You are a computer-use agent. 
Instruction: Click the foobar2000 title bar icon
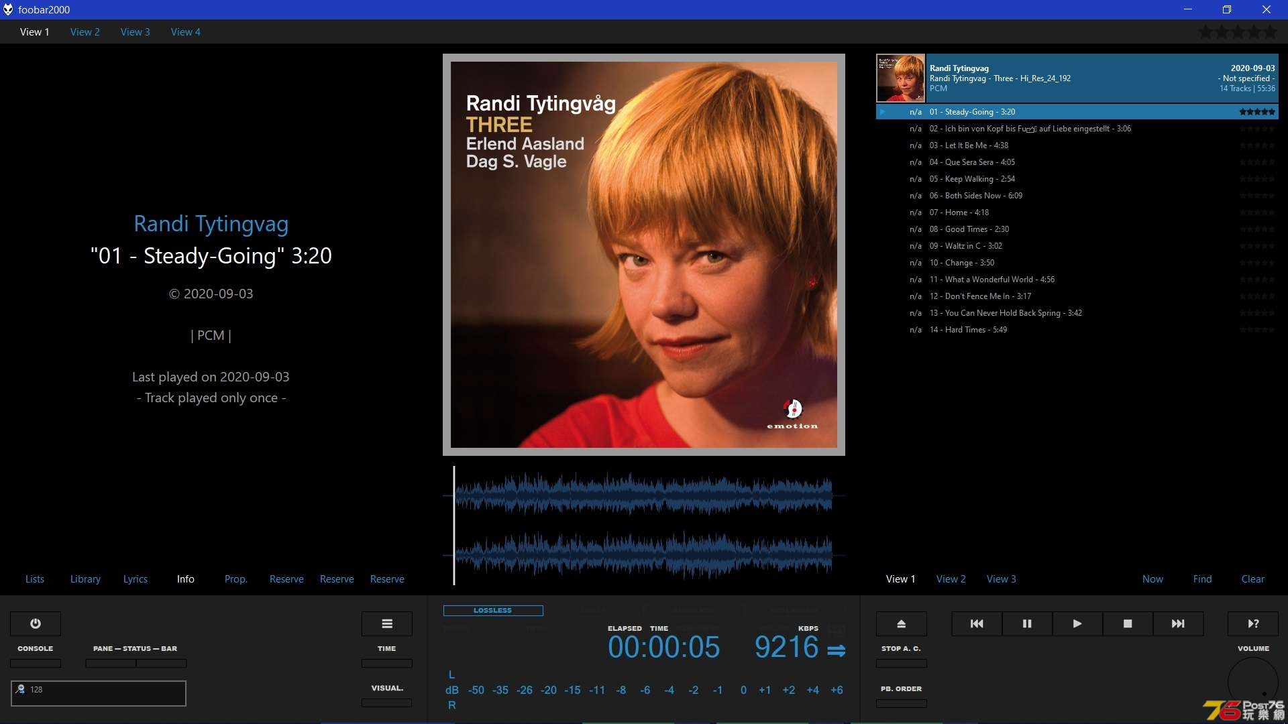point(8,9)
